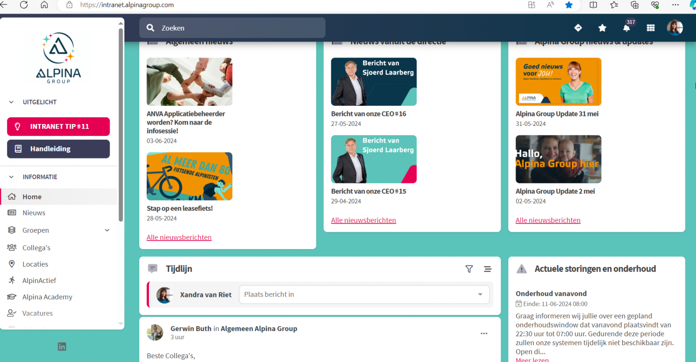Click the favorites star icon in the header
The image size is (696, 362).
tap(602, 27)
